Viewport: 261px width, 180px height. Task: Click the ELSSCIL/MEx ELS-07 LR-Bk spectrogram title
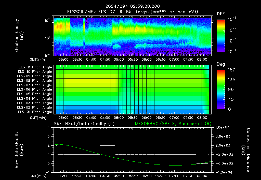[x=133, y=12]
